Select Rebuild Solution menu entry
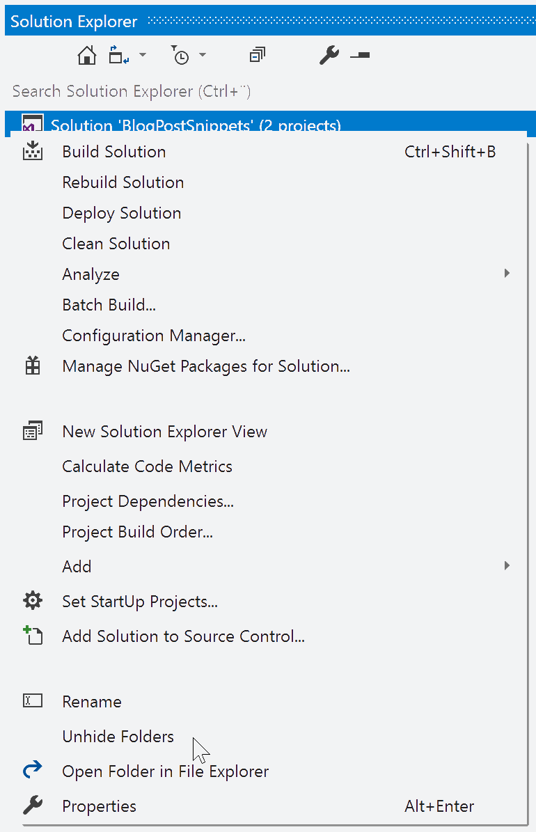Viewport: 536px width, 832px height. coord(123,182)
